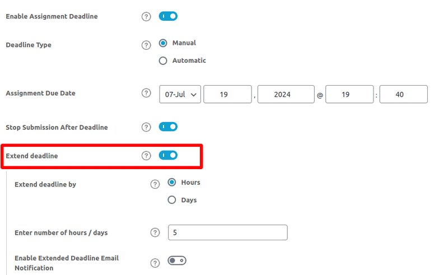The height and width of the screenshot is (275, 448).
Task: Choose Days for extend deadline
Action: click(172, 201)
